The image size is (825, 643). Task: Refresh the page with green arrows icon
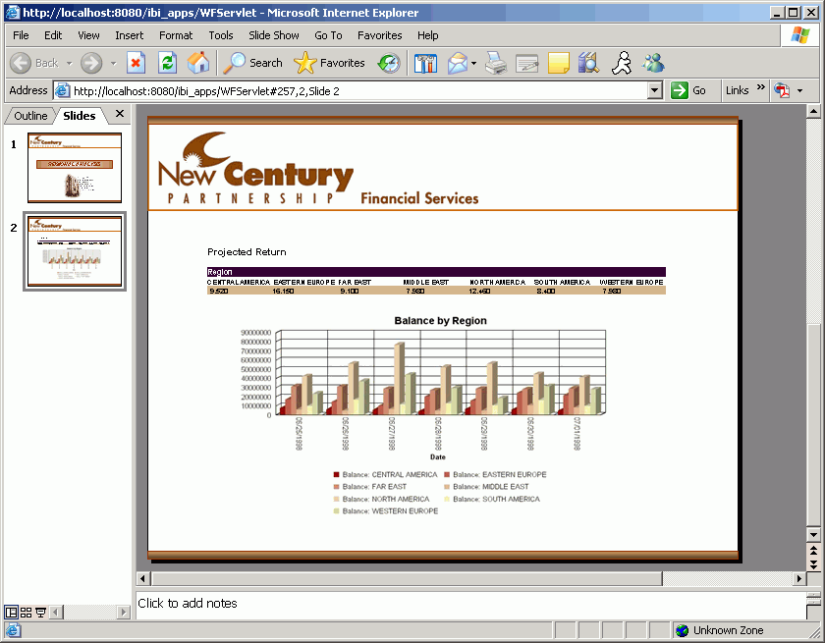coord(167,63)
